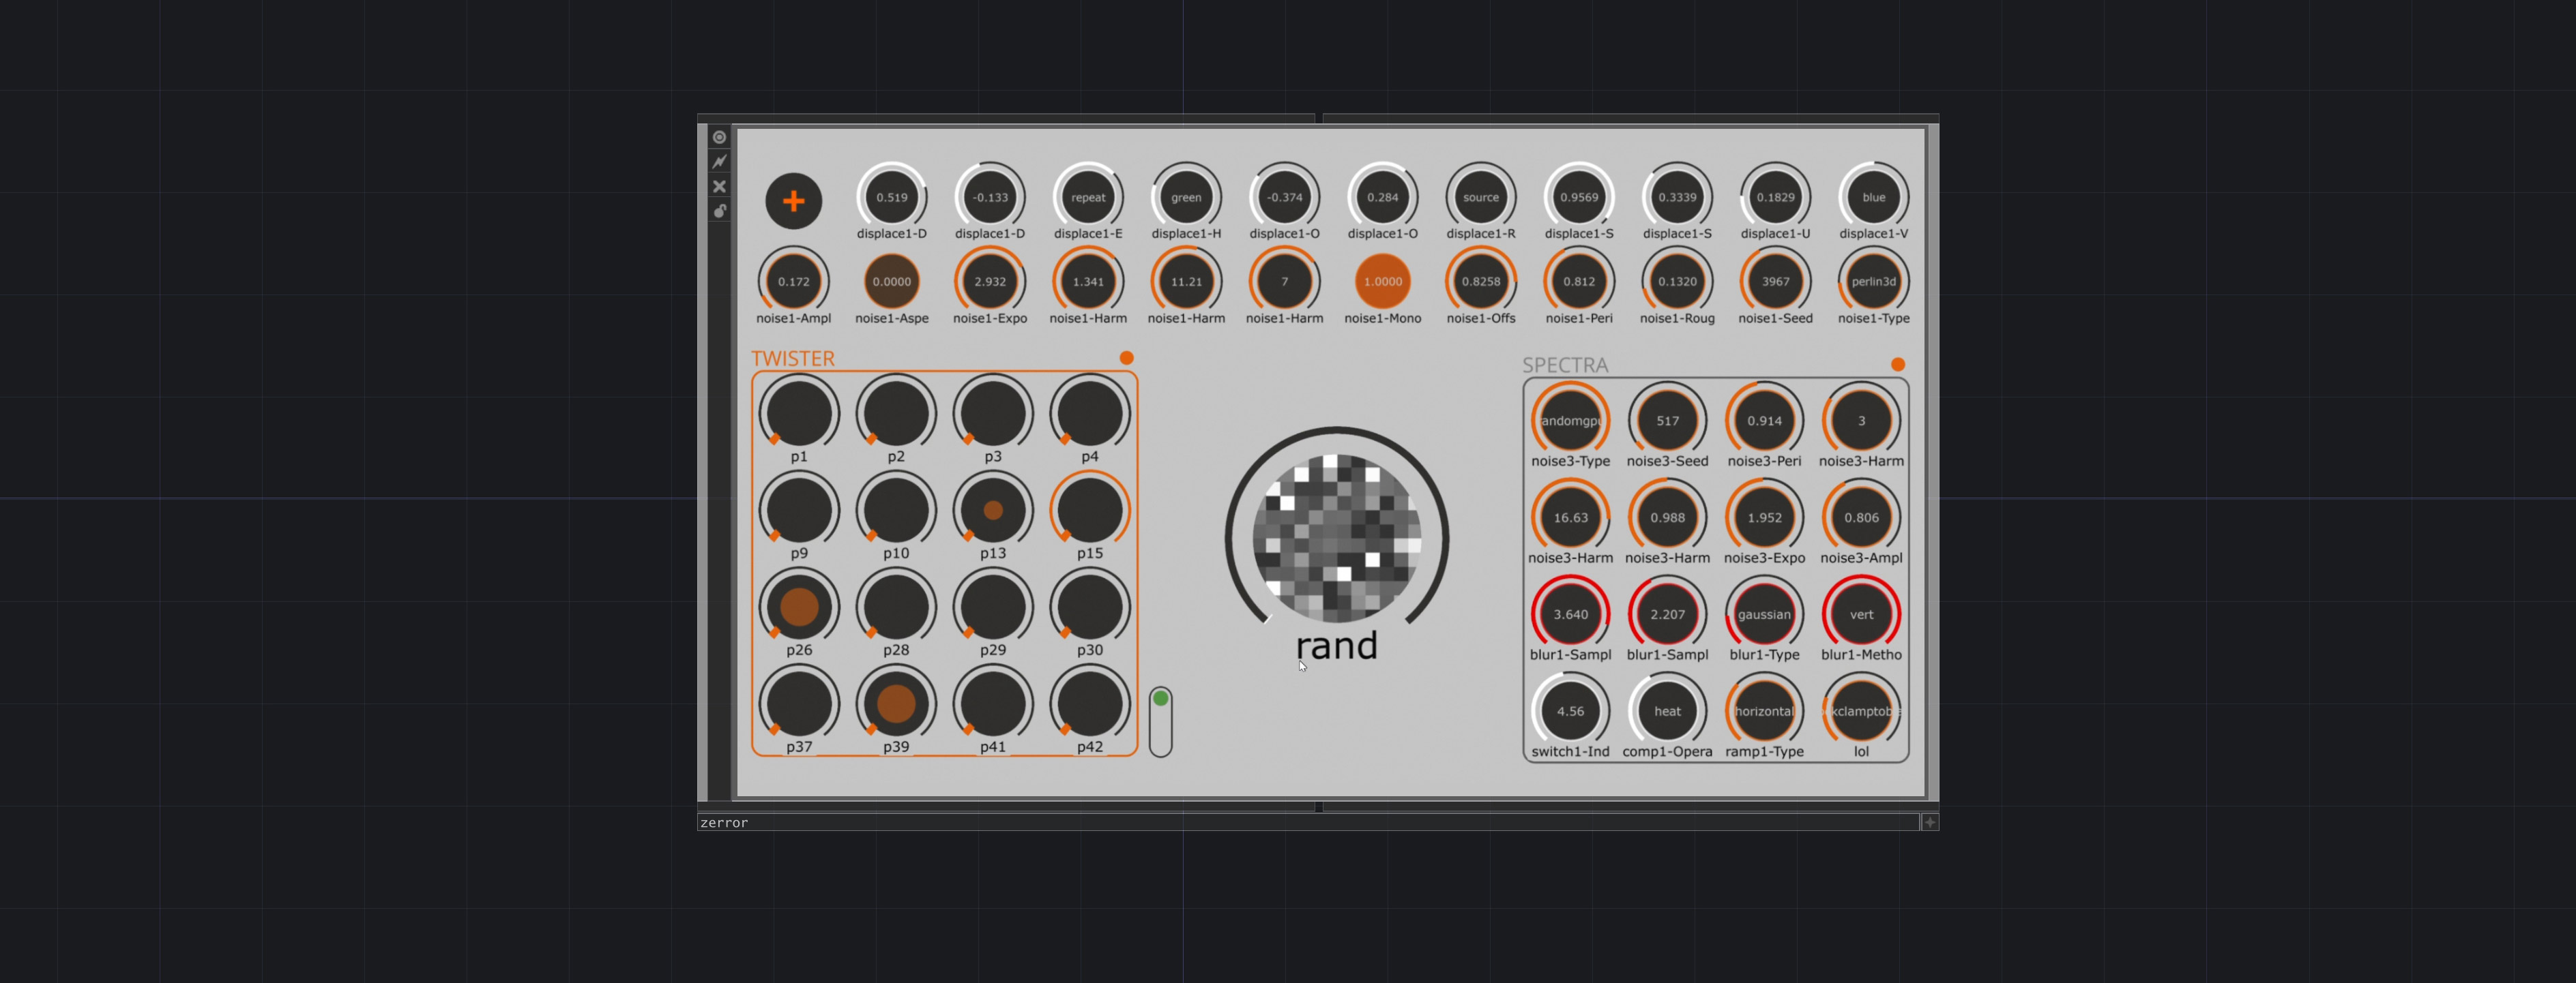2576x983 pixels.
Task: Click the small plus icon beside zerror name
Action: point(1929,822)
